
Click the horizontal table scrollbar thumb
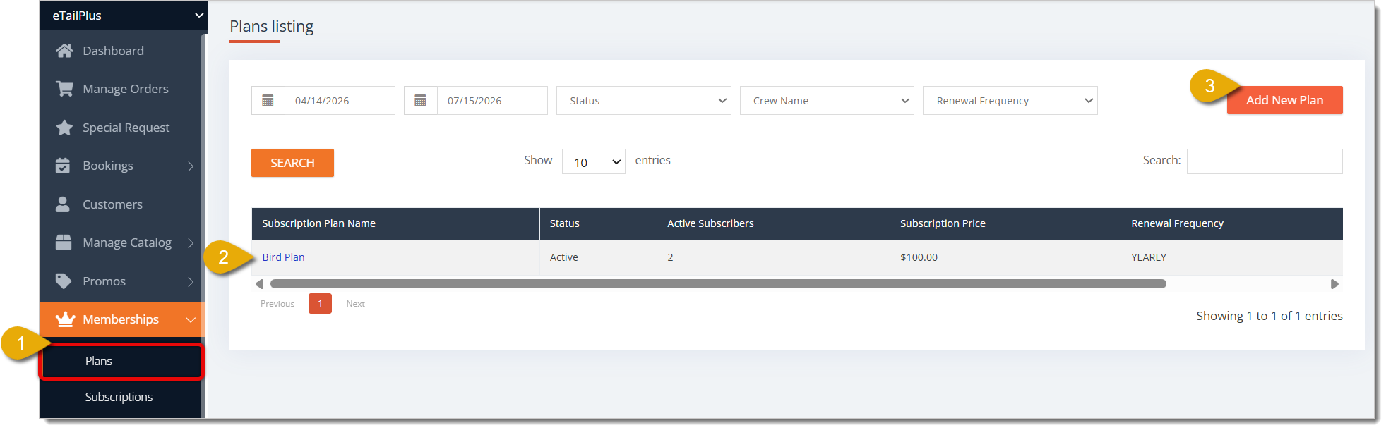click(718, 284)
